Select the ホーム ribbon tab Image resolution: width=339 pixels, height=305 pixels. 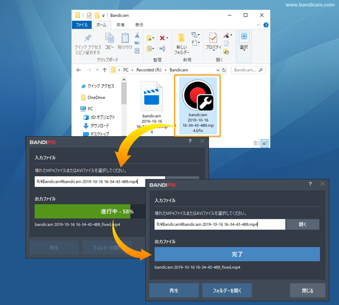[x=101, y=25]
